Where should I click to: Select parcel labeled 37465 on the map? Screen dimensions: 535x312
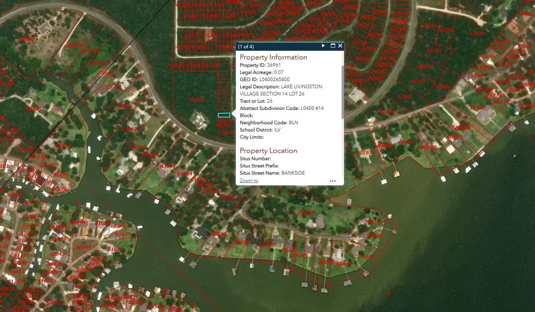click(x=197, y=100)
